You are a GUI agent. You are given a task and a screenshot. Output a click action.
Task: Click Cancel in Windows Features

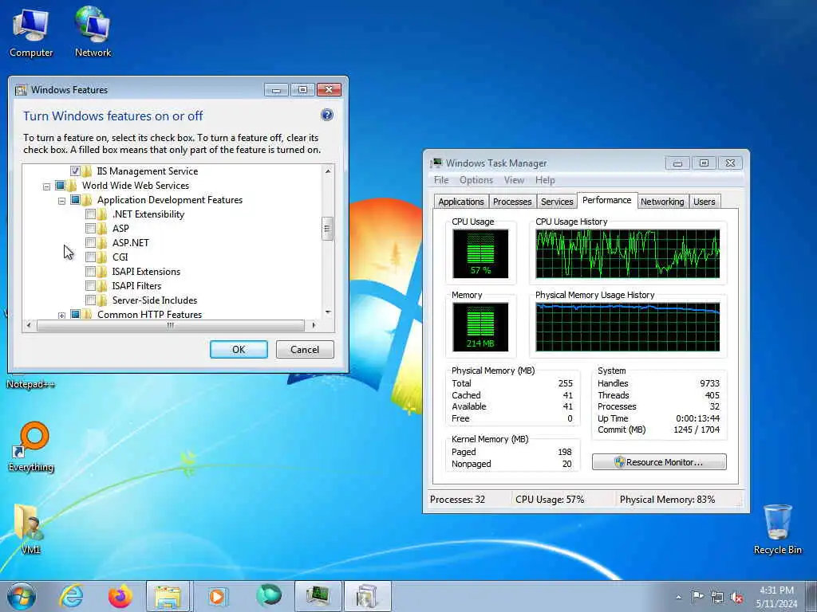pyautogui.click(x=305, y=350)
